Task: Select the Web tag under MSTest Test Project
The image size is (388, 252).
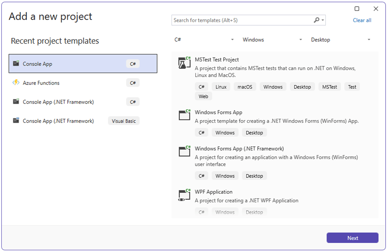Action: pos(203,96)
